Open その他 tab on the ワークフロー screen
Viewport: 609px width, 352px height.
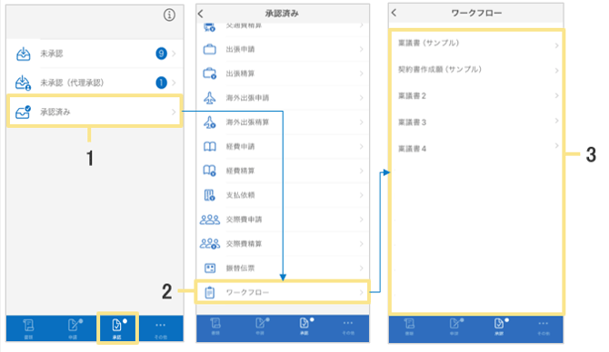point(543,328)
